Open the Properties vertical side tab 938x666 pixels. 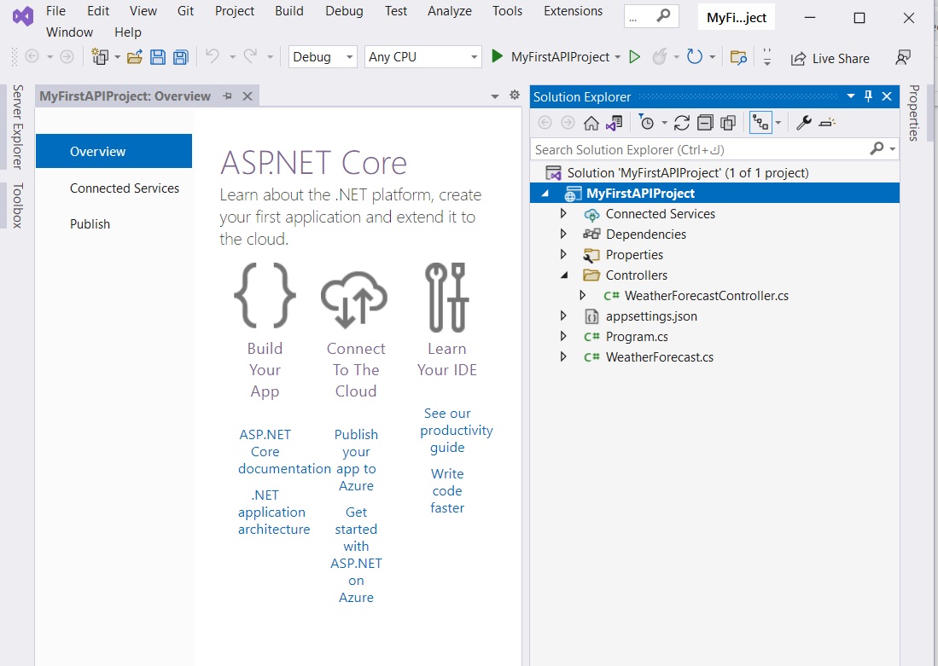913,113
